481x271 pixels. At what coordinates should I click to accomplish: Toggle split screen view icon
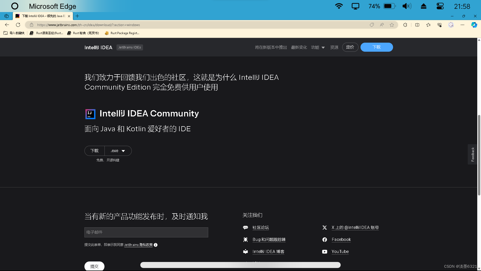[417, 25]
